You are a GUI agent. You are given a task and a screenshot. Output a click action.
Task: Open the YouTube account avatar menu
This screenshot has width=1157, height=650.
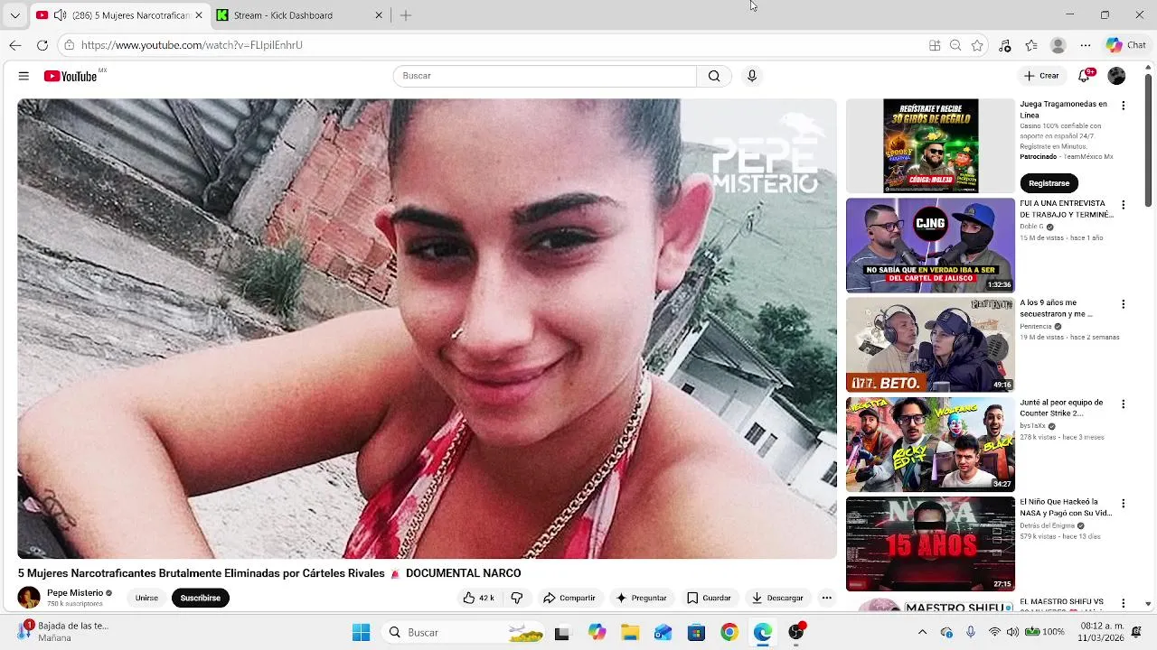[x=1116, y=76]
